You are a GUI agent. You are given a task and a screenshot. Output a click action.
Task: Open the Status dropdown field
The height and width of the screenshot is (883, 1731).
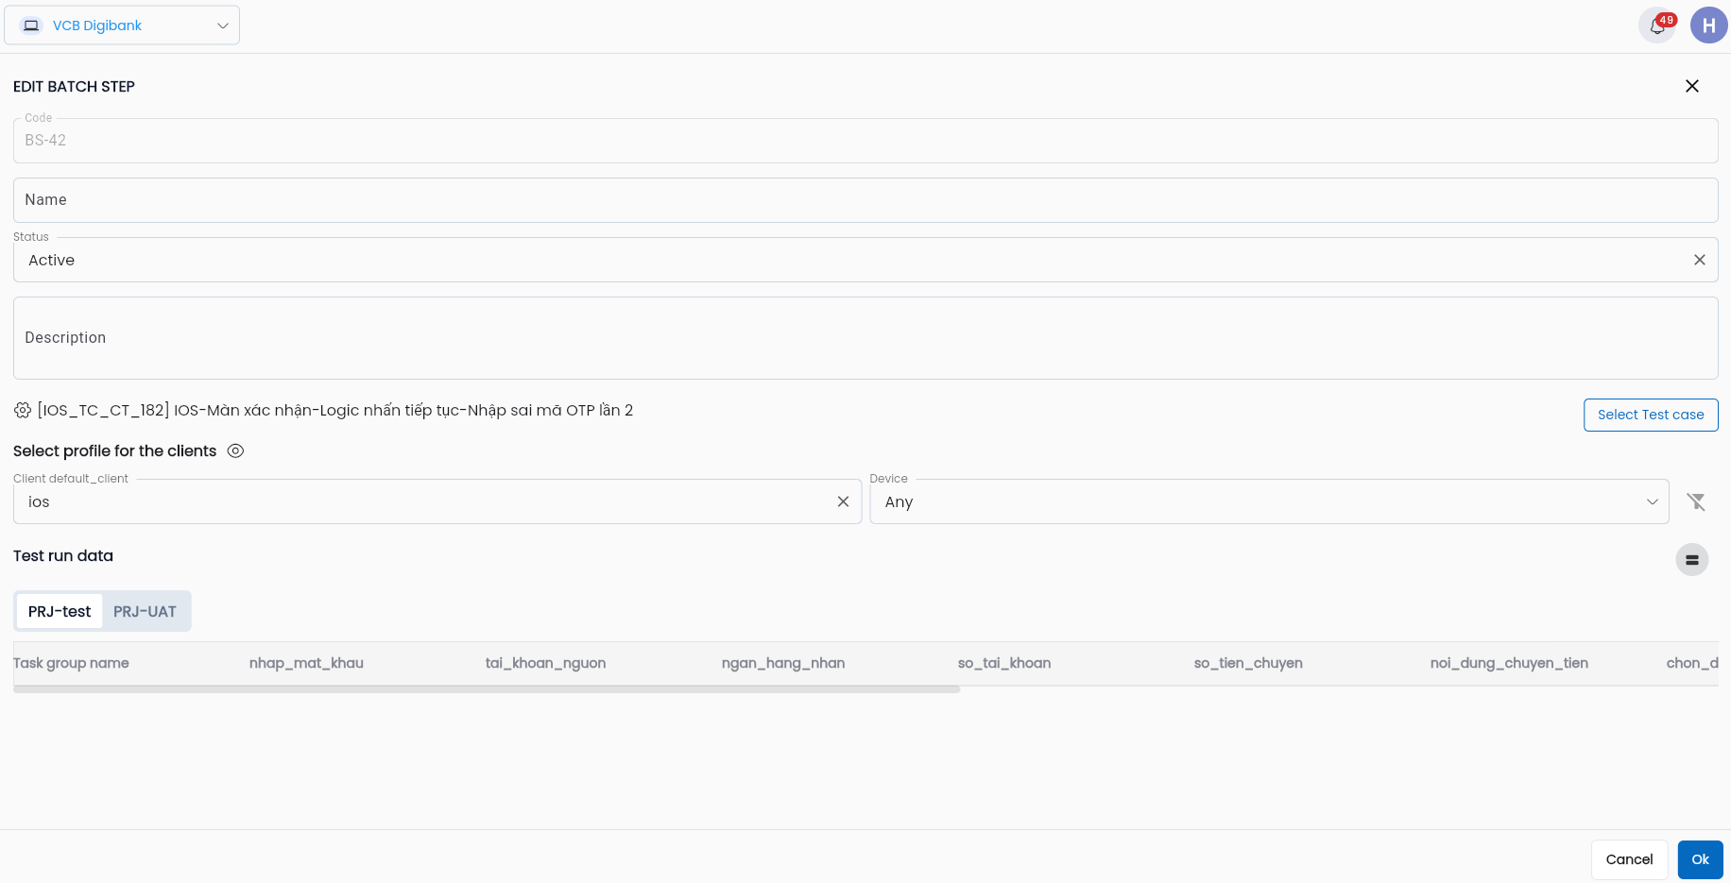pos(865,260)
